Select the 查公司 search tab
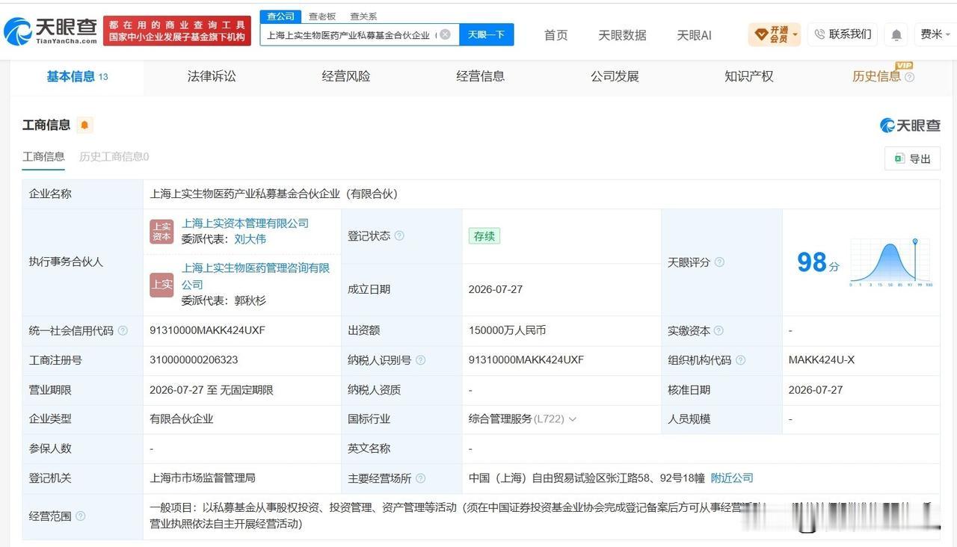 tap(280, 16)
